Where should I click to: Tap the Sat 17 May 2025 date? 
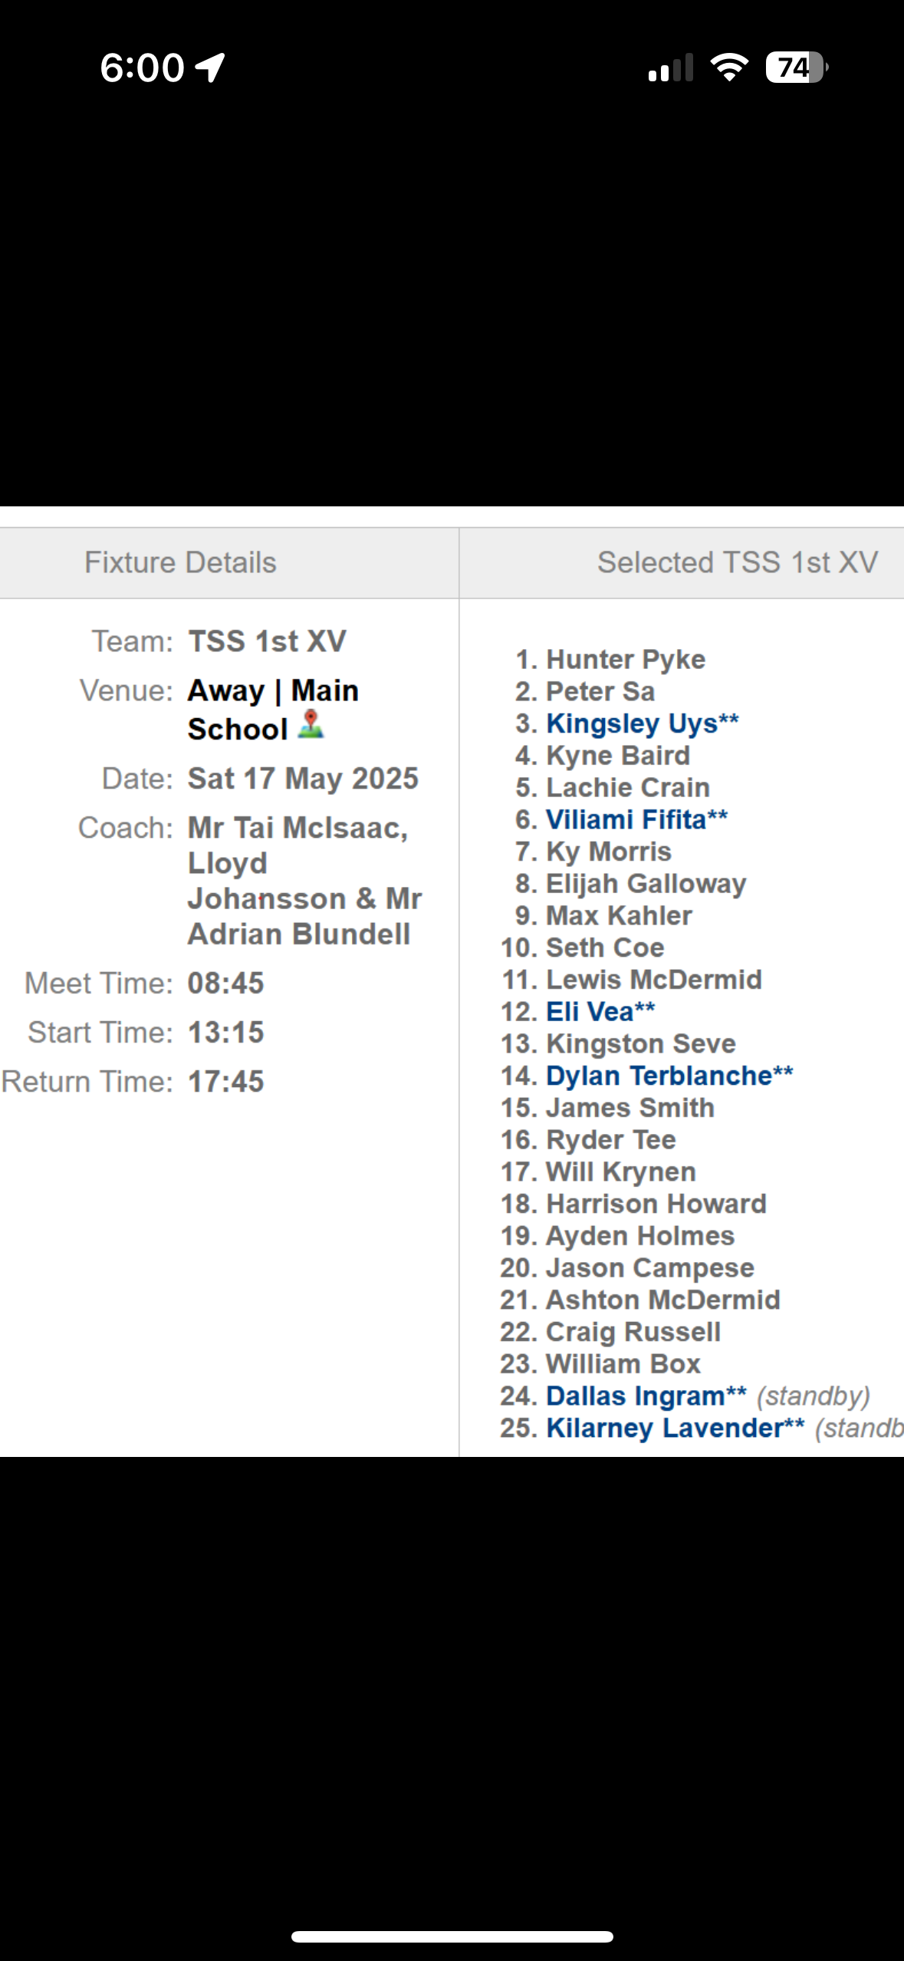(303, 779)
